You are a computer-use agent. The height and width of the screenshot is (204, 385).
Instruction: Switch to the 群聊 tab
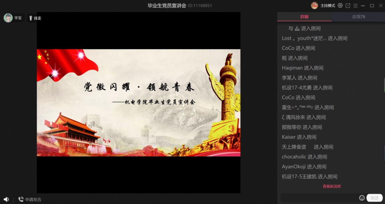(x=304, y=17)
